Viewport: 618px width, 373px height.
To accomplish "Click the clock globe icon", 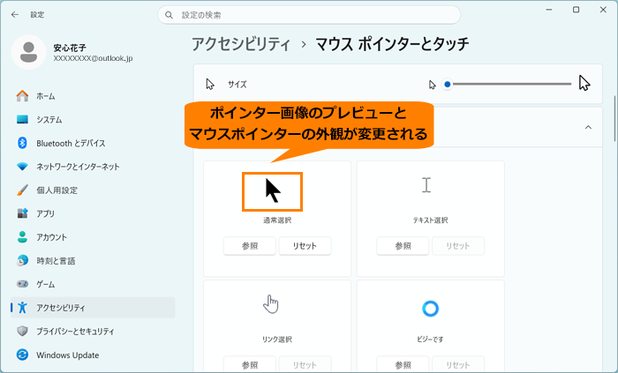I will click(22, 260).
